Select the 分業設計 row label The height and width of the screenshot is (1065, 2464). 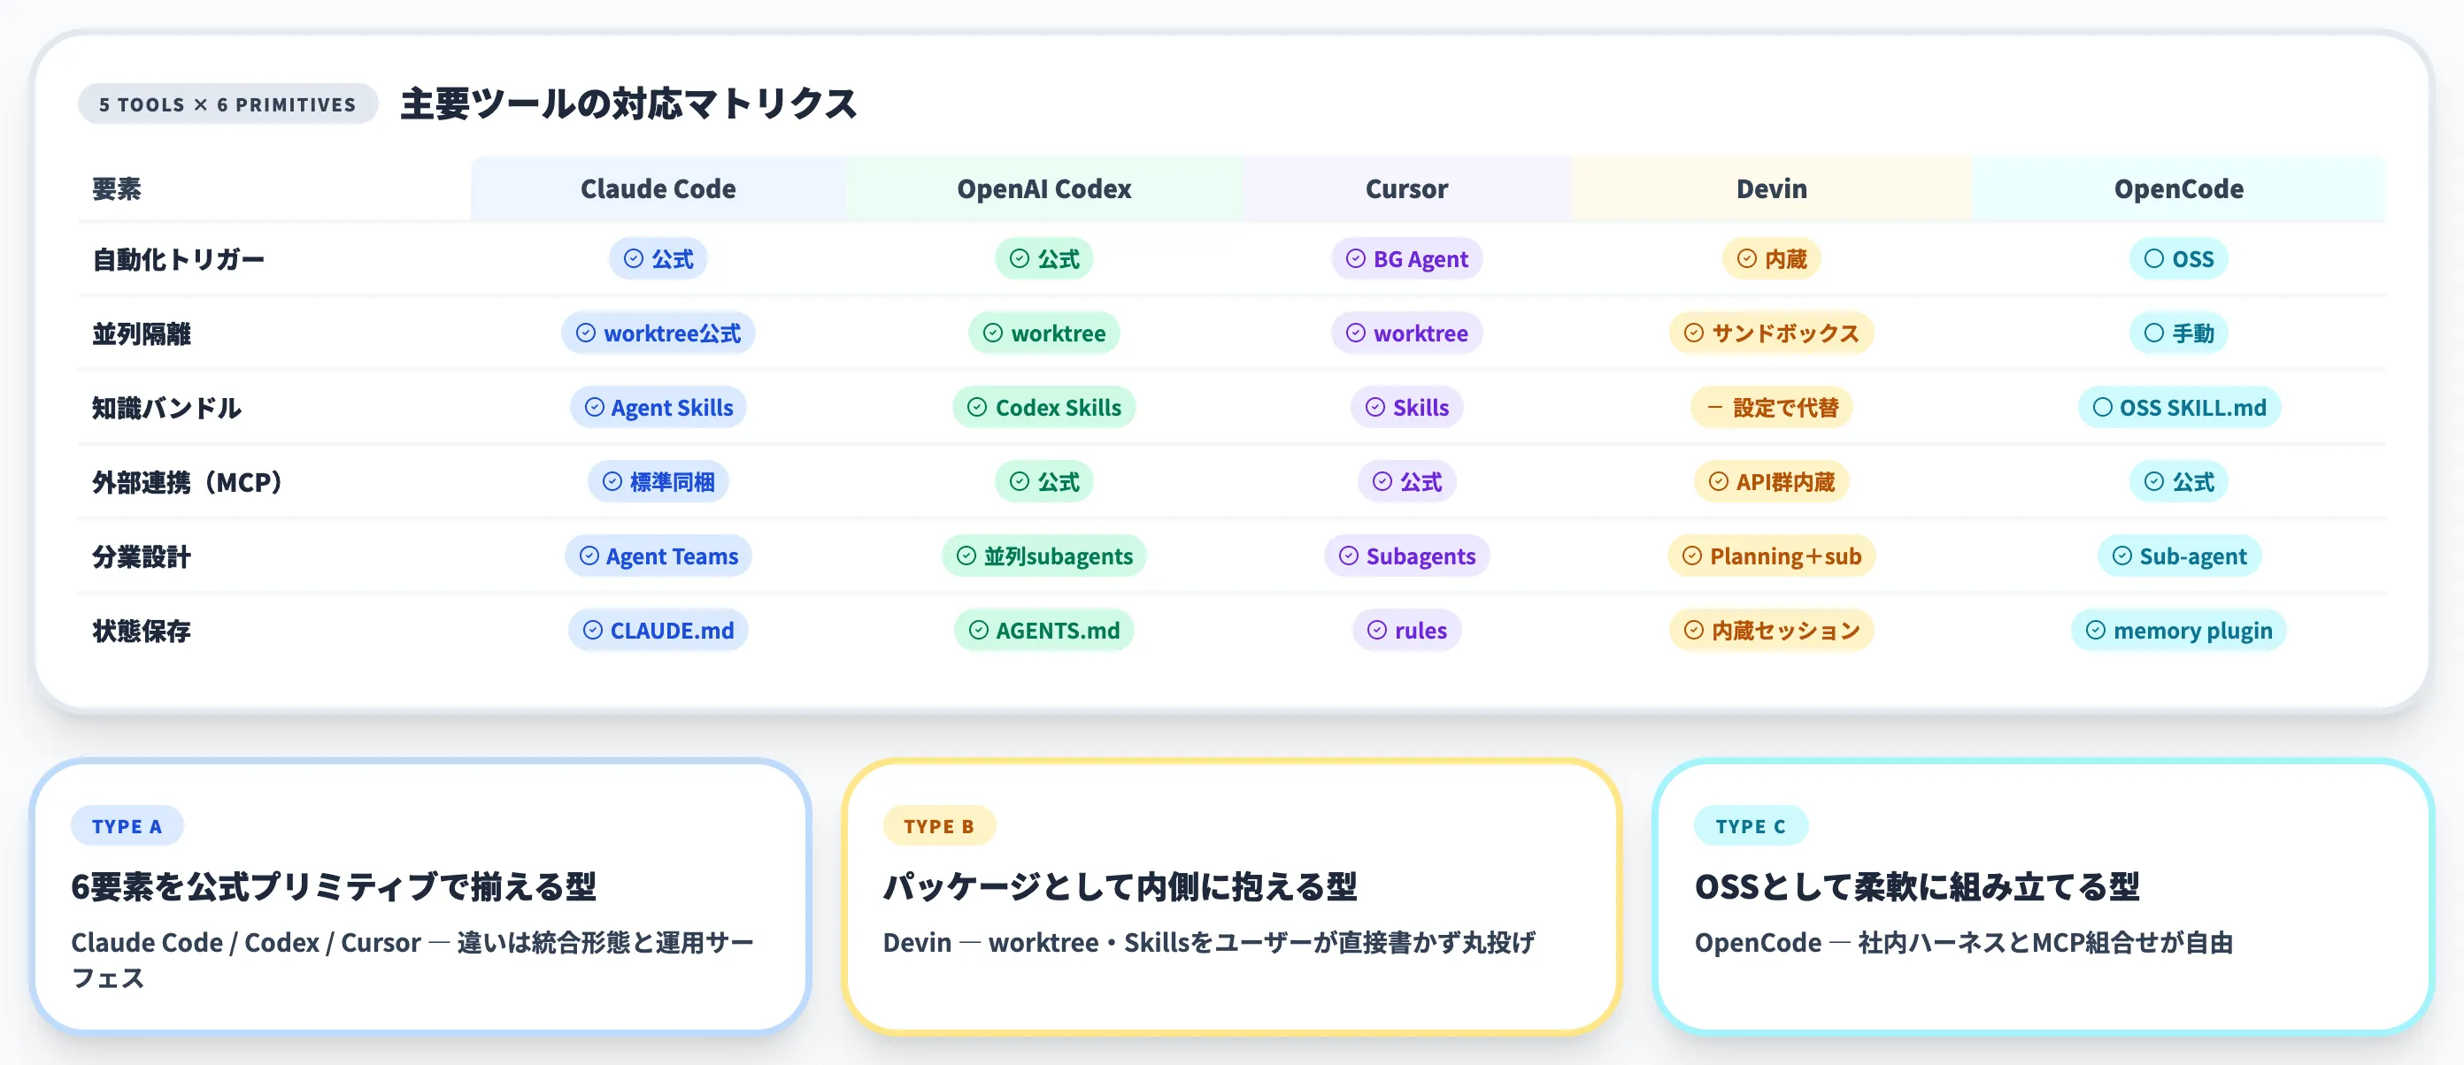click(142, 556)
